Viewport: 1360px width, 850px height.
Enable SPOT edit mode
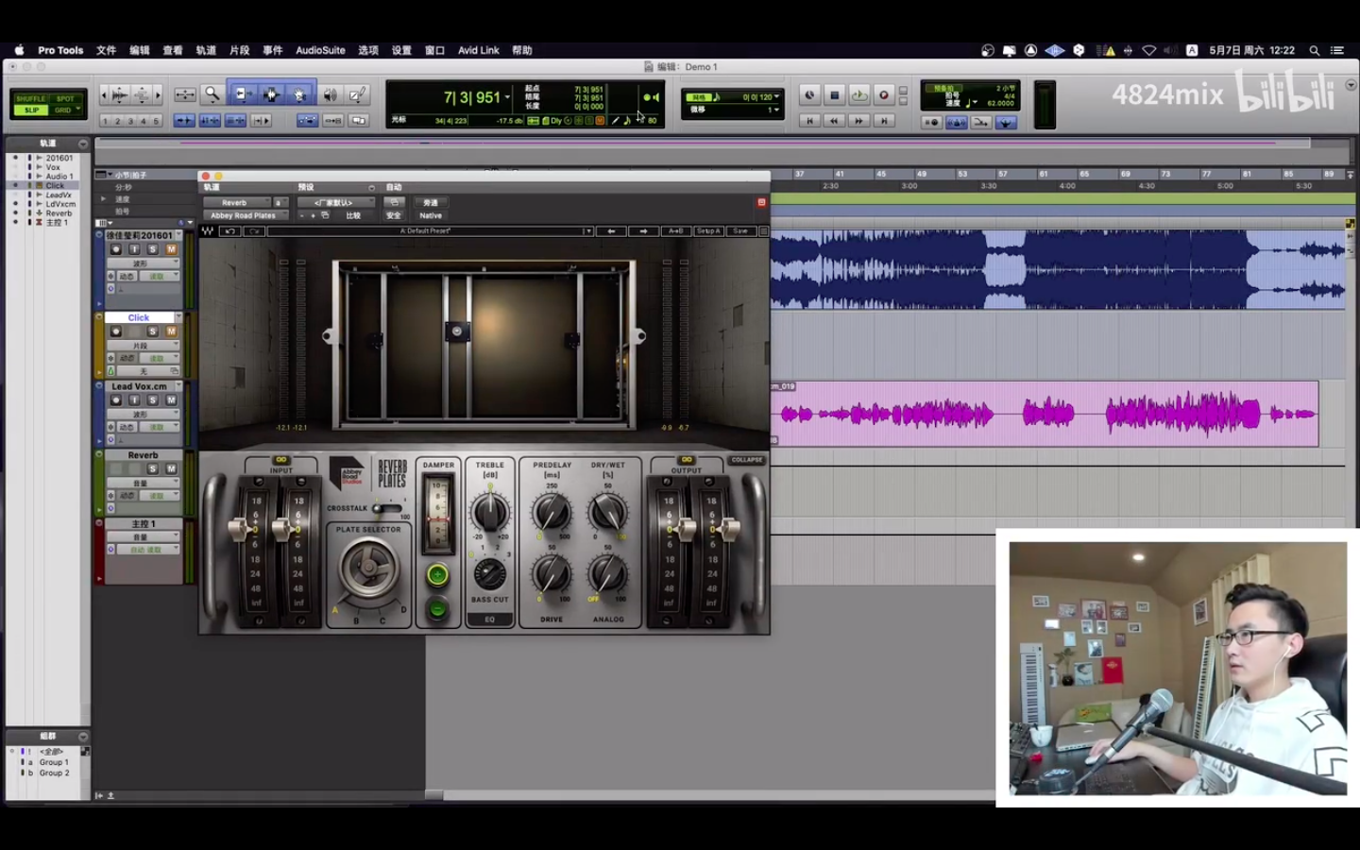(x=64, y=98)
